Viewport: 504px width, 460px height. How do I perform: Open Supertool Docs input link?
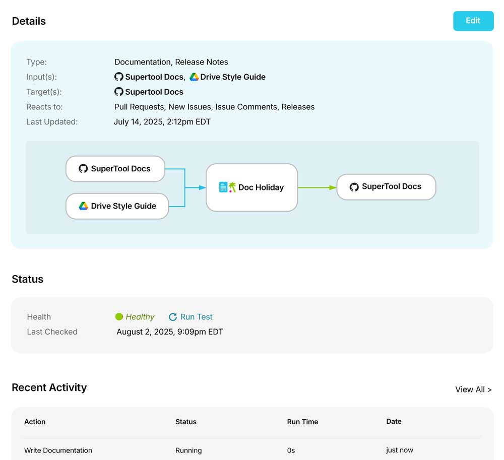[154, 77]
